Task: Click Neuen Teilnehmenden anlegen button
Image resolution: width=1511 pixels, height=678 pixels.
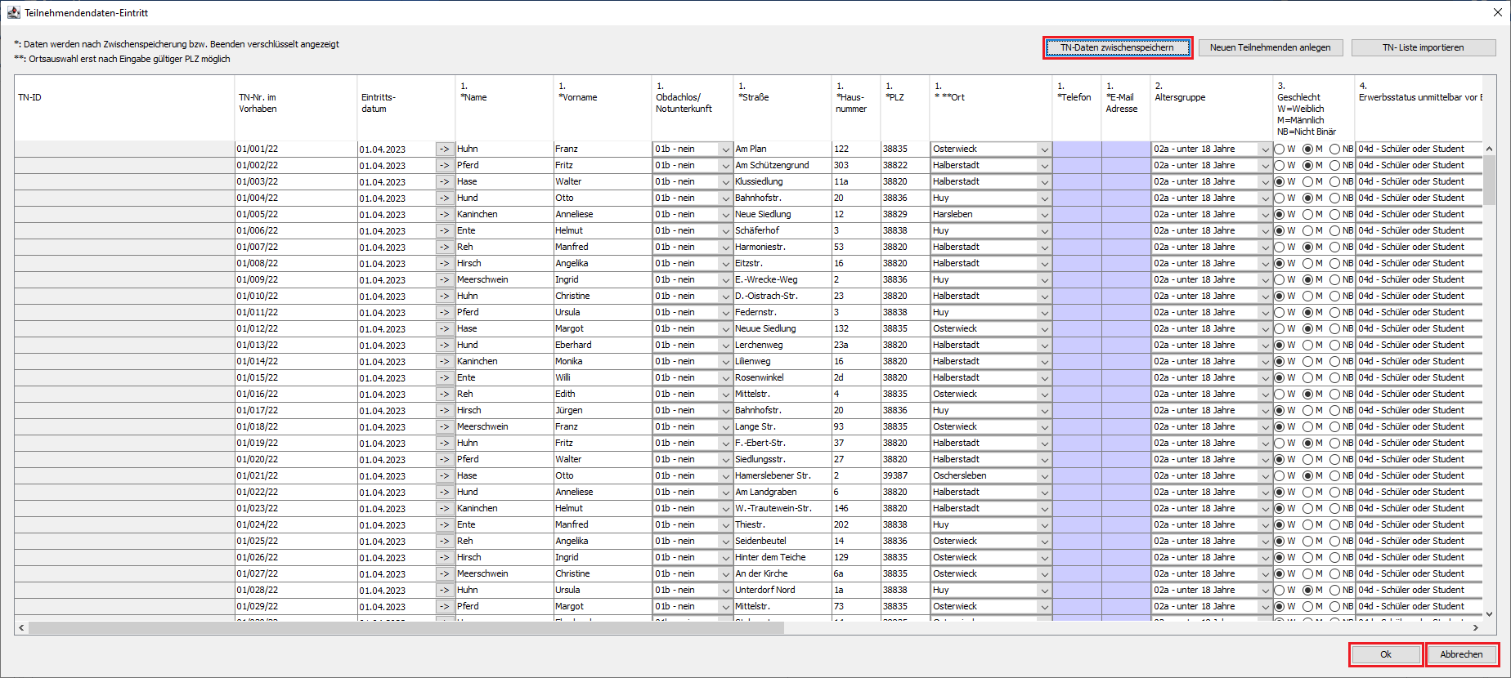Action: coord(1270,47)
